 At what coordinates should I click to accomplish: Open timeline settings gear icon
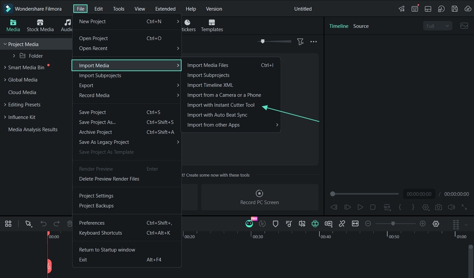tap(436, 224)
